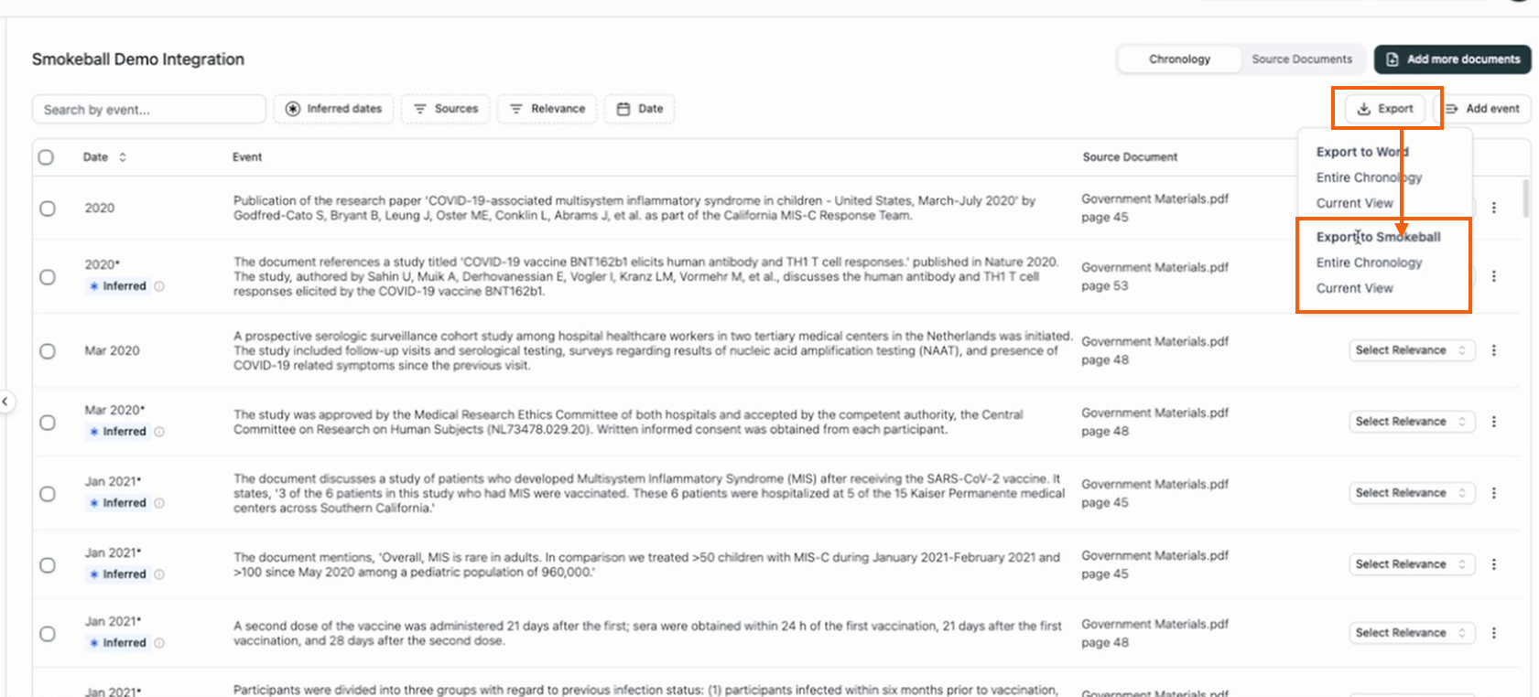The image size is (1539, 697).
Task: Open Select Relevance dropdown for Ethics Committee row
Action: click(x=1412, y=422)
